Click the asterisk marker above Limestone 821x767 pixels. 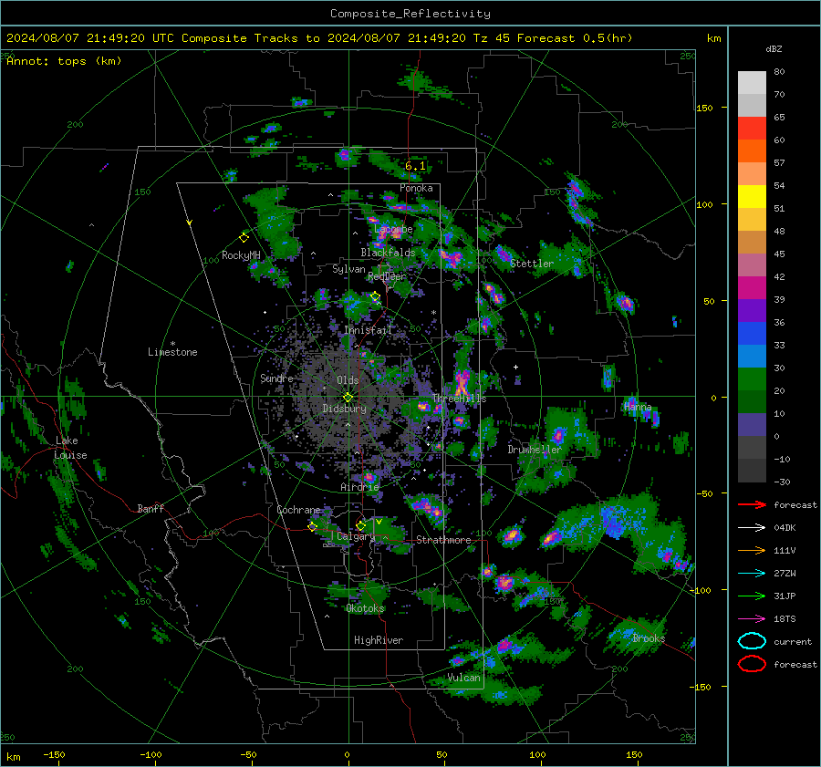point(172,344)
